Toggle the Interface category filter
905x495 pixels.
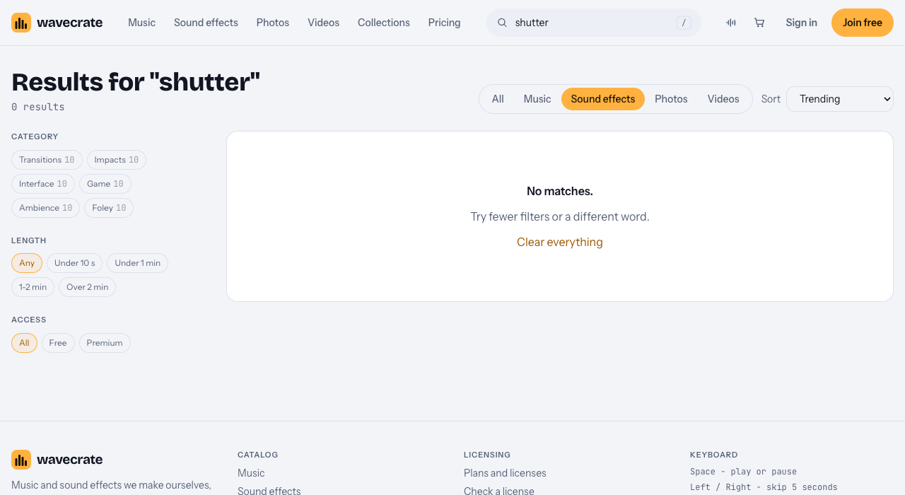tap(43, 184)
